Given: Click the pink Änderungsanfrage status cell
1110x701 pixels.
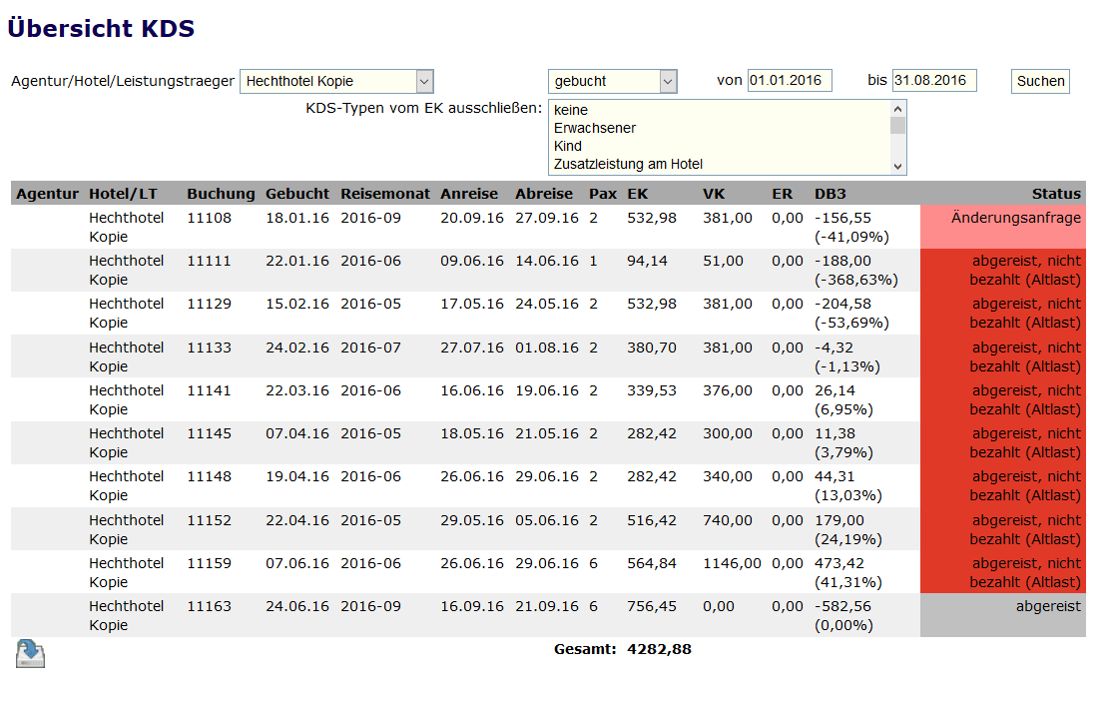Looking at the screenshot, I should click(x=1002, y=227).
